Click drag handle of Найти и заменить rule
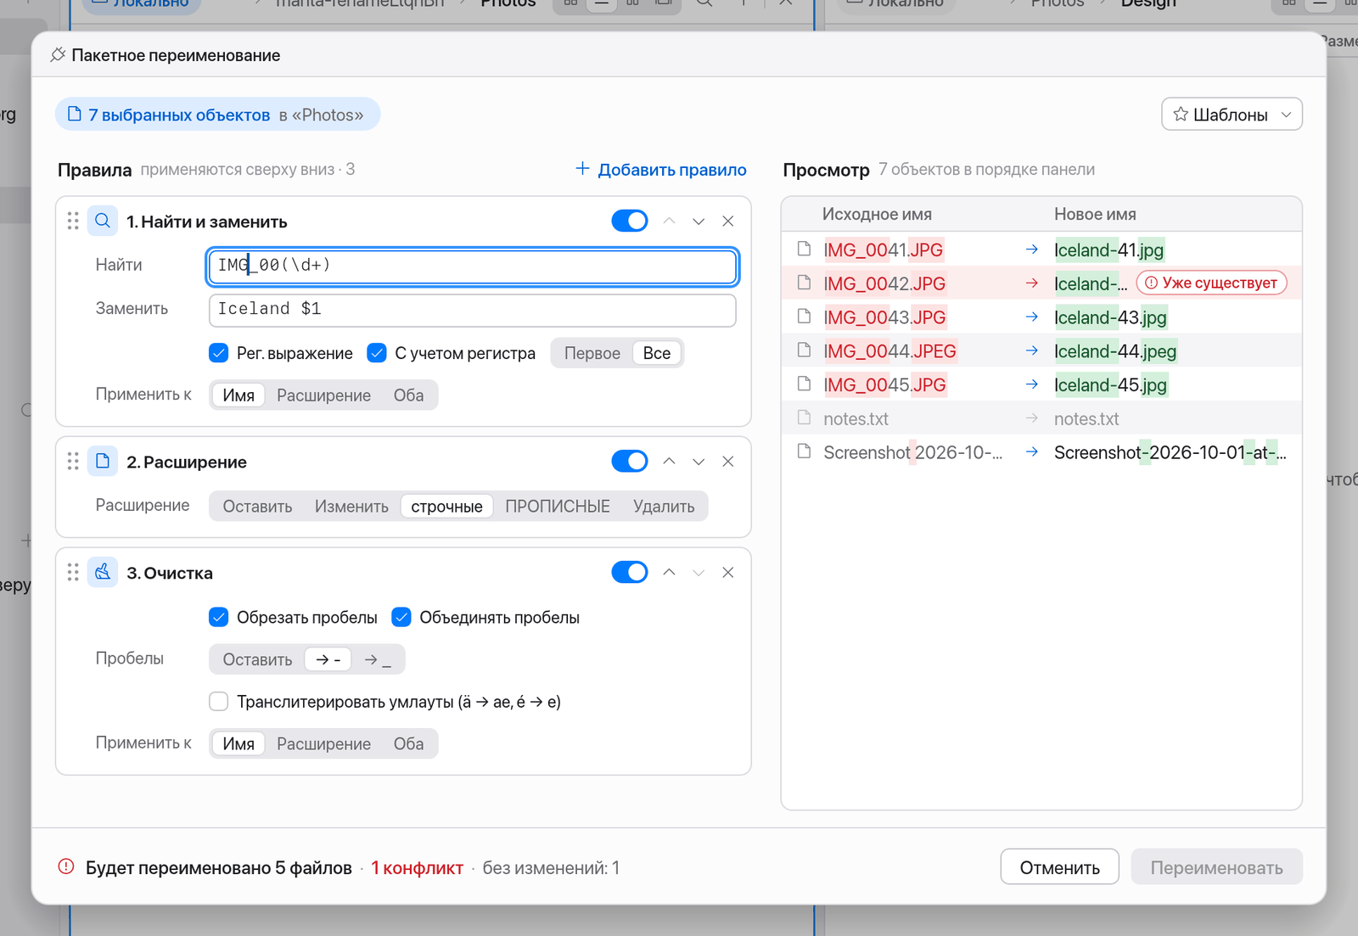The height and width of the screenshot is (936, 1358). (73, 221)
